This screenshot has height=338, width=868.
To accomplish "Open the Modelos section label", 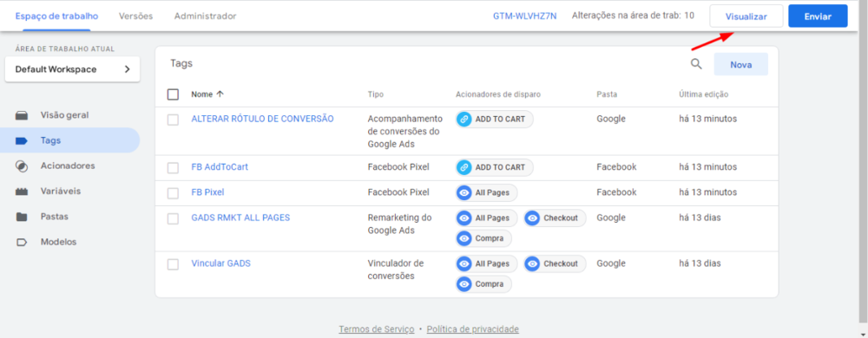I will [x=58, y=242].
